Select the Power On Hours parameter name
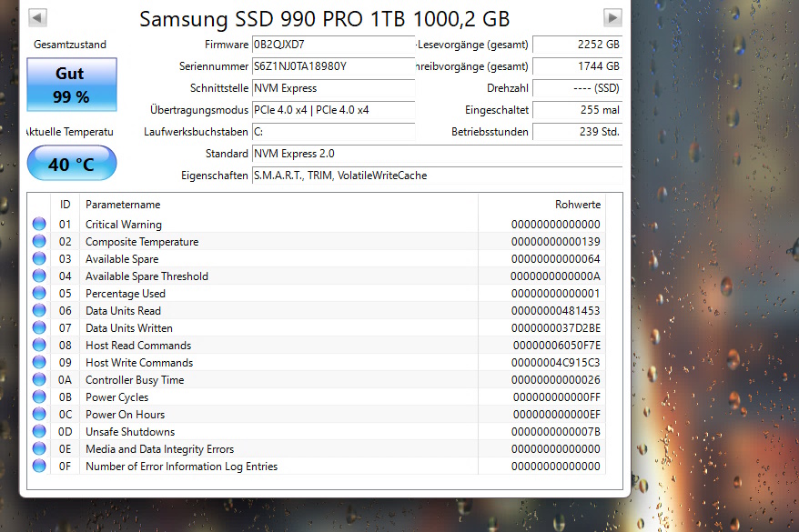 [125, 415]
